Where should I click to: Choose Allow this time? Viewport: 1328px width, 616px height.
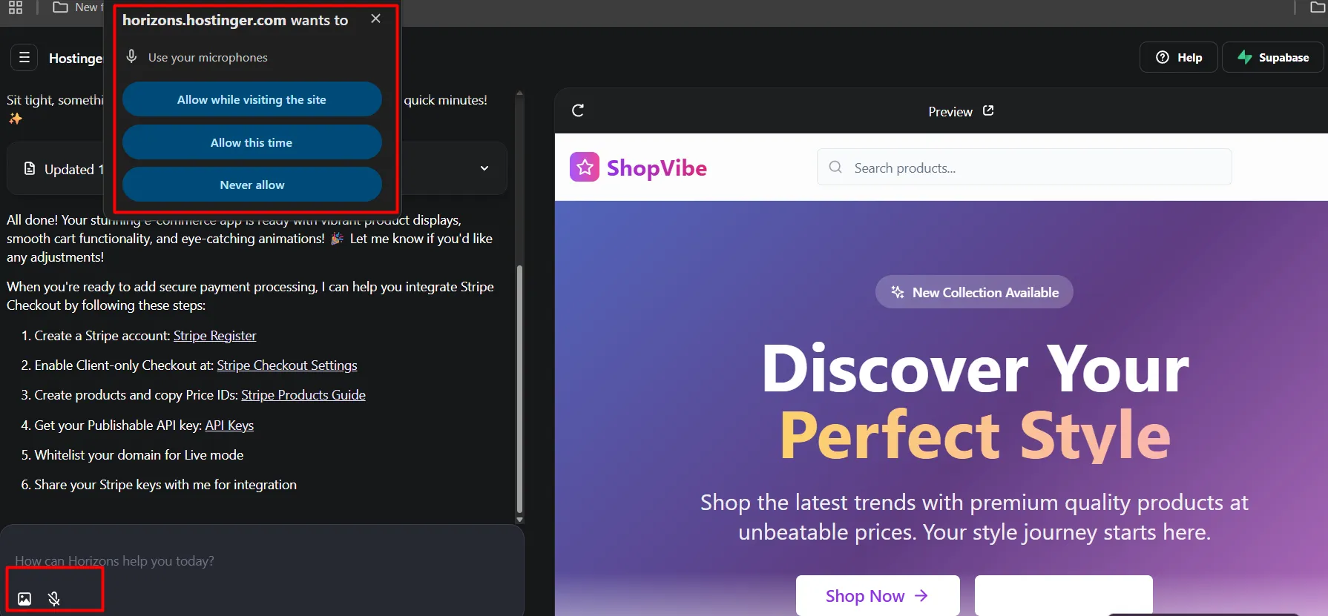(252, 142)
